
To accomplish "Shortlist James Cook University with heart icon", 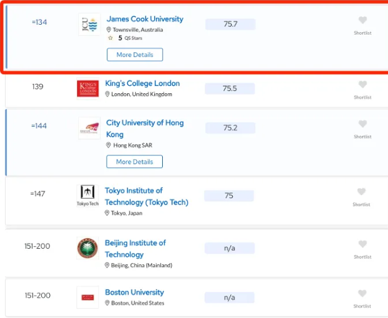I will [363, 20].
